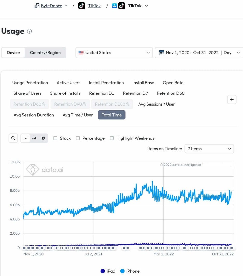Click the zoom magnifier chart button
The width and height of the screenshot is (243, 276).
point(13,138)
